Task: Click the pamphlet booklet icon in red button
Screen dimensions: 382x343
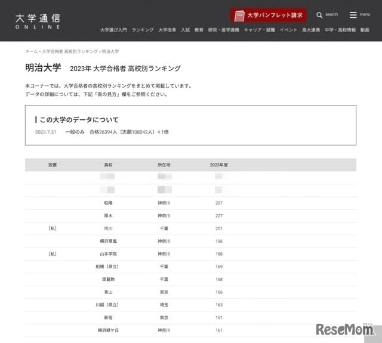Action: click(239, 16)
